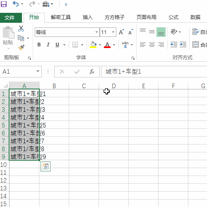Screen dimensions: 207x207
Task: Click the Quick Analysis icon below the selection
Action: tap(46, 166)
